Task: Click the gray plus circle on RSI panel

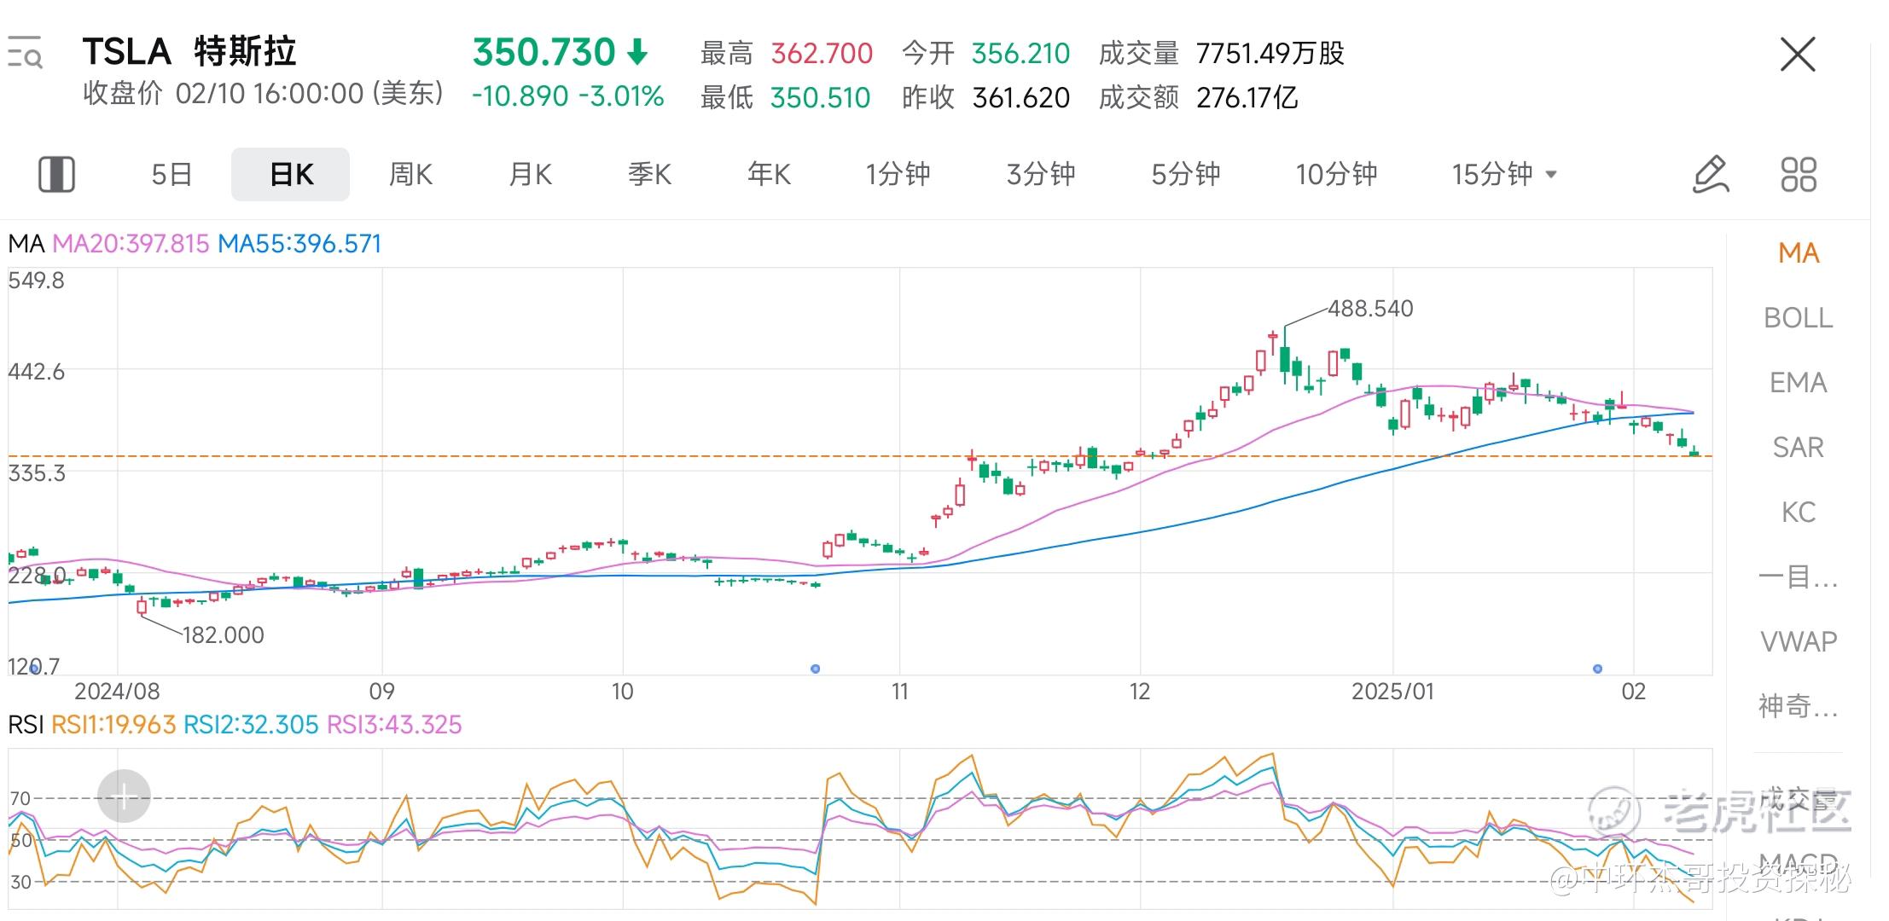Action: (x=124, y=797)
